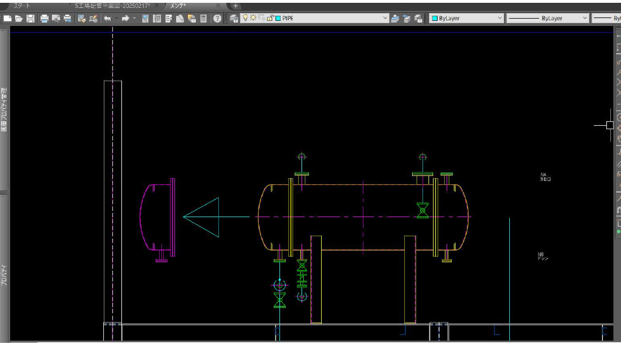The height and width of the screenshot is (344, 621).
Task: Select the detached magenta channel head
Action: [x=158, y=220]
